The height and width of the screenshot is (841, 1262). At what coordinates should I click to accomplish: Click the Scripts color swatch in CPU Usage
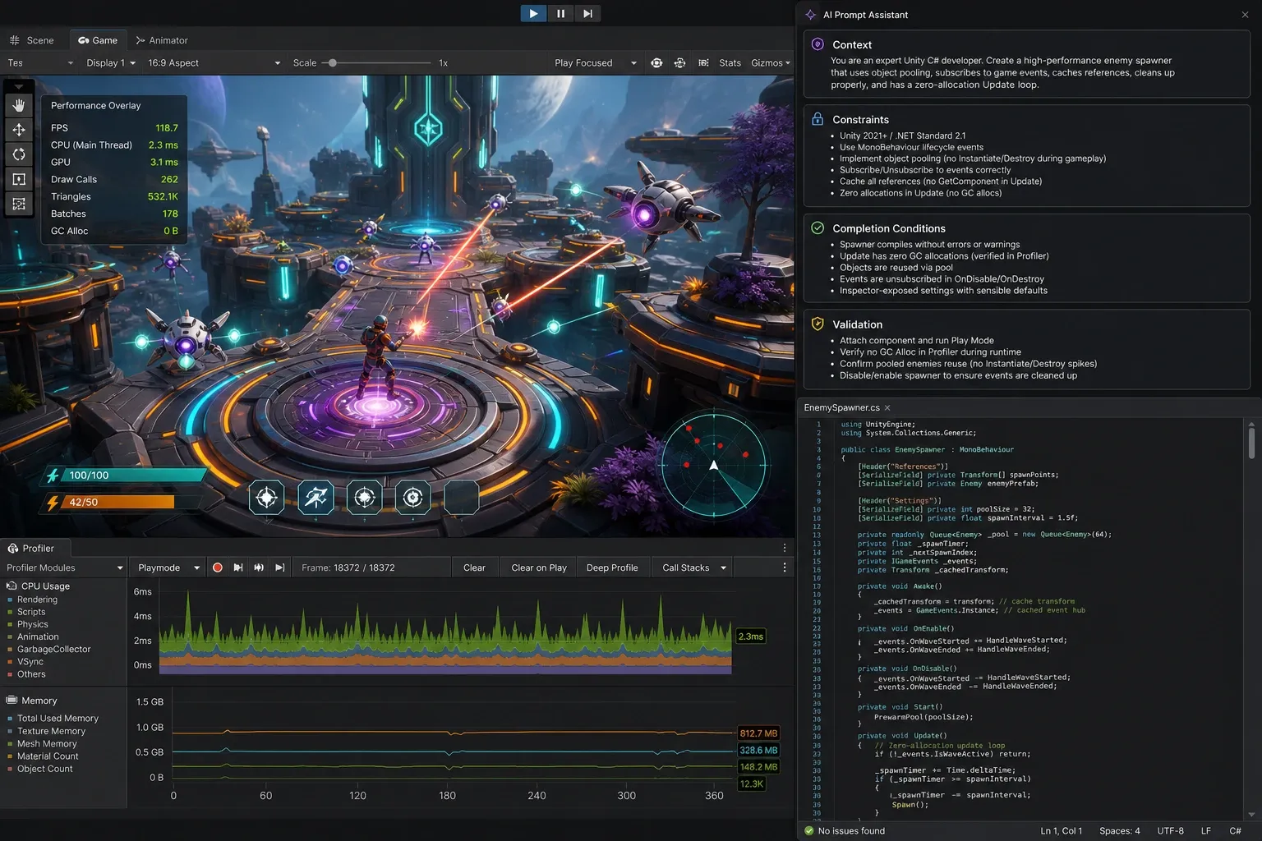coord(10,612)
